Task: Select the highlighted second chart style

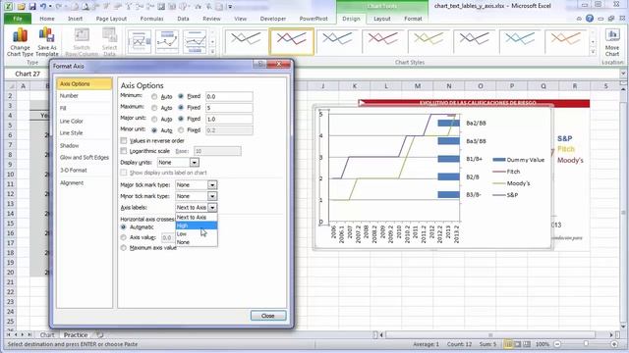Action: (x=292, y=41)
